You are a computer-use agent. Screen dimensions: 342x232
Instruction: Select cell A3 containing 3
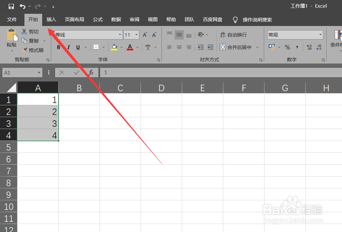point(38,123)
